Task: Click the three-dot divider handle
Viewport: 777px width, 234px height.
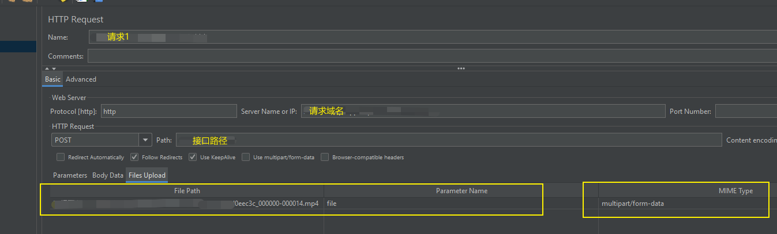Action: click(x=461, y=68)
